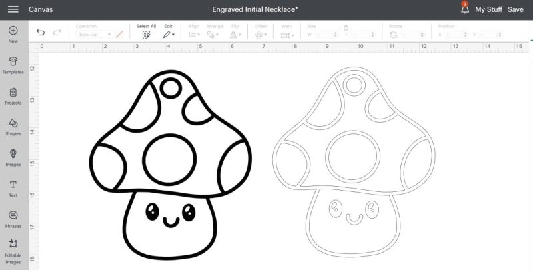The height and width of the screenshot is (270, 533).
Task: Click the Size width input field
Action: [x=323, y=35]
